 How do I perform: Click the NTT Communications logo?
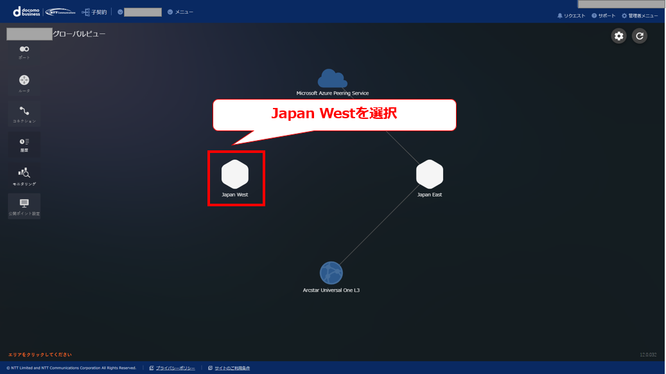point(60,12)
